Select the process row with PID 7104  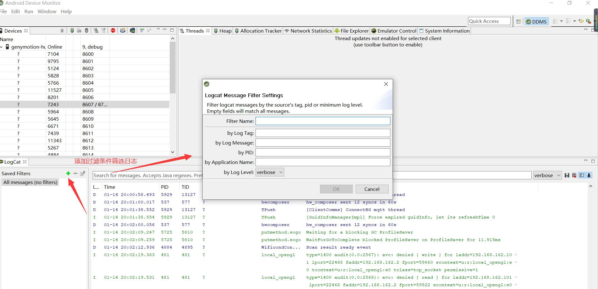click(x=85, y=54)
